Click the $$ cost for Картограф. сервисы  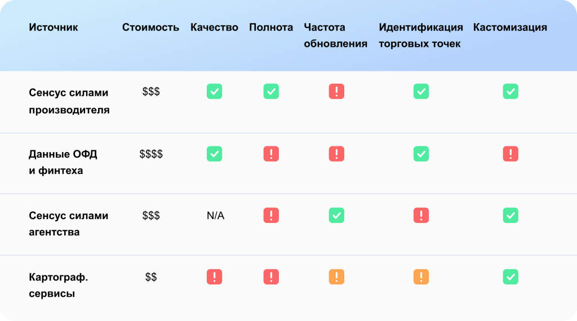click(x=151, y=277)
